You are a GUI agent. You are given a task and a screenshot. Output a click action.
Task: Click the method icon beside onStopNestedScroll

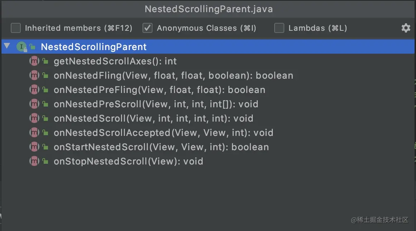(33, 161)
